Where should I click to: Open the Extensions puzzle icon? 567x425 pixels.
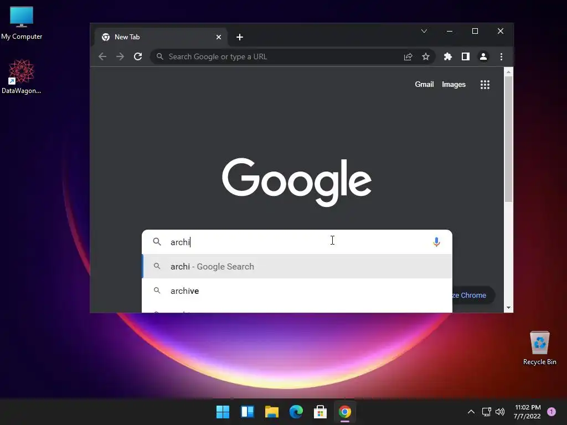[x=447, y=57]
